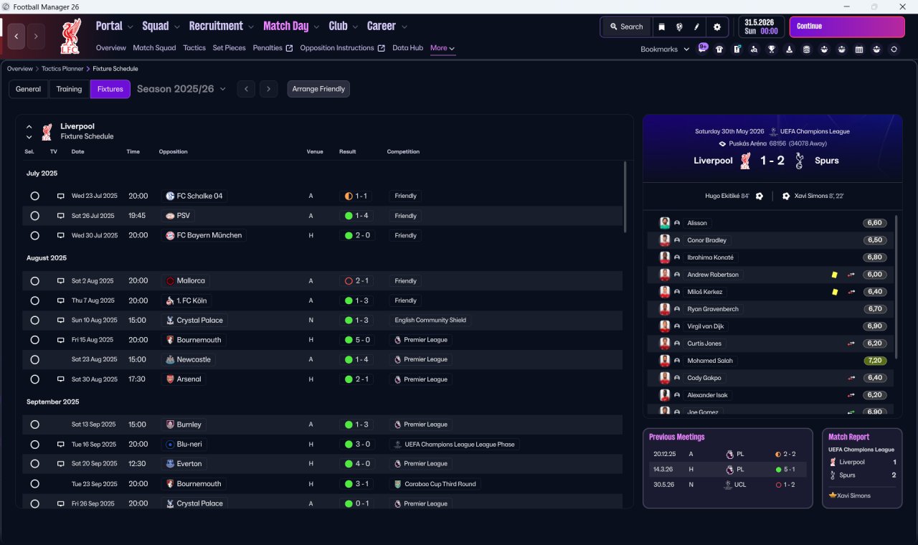This screenshot has width=918, height=545.
Task: Click the TV icon on Everton row
Action: [61, 464]
